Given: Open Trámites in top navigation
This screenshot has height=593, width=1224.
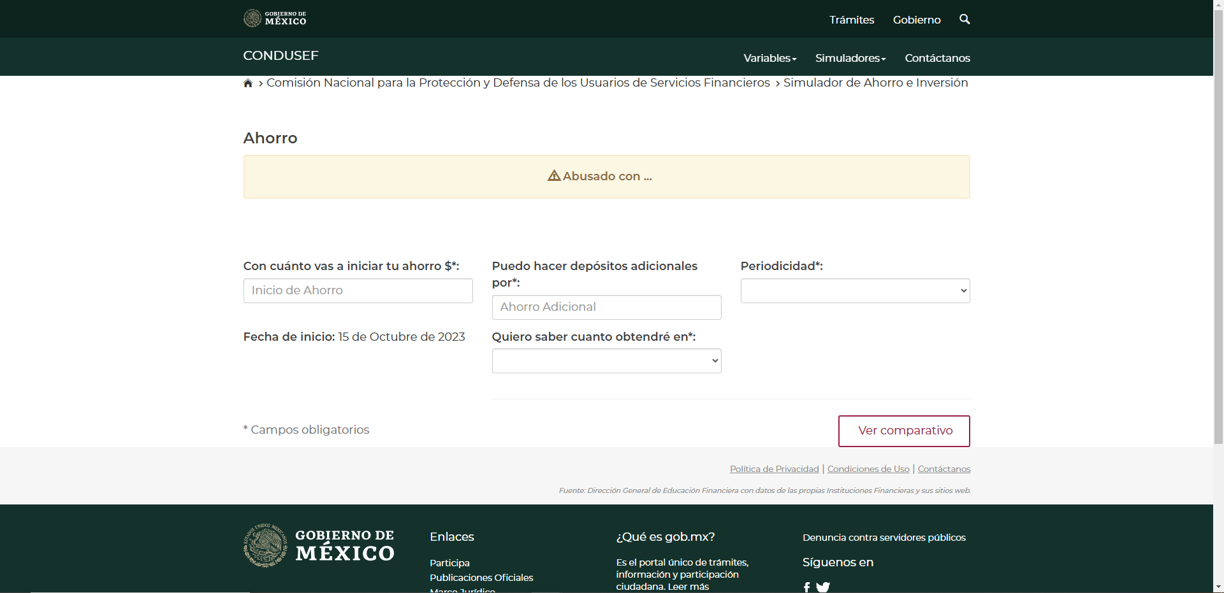Looking at the screenshot, I should point(851,20).
